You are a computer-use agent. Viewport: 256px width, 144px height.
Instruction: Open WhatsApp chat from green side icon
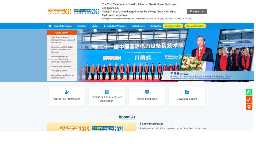point(249,92)
